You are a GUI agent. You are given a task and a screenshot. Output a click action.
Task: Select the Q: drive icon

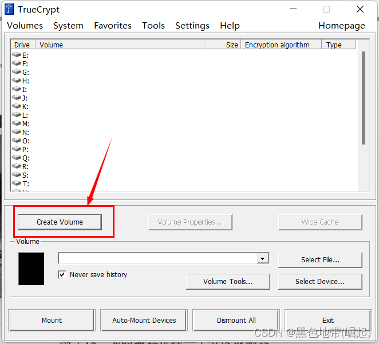(x=17, y=158)
